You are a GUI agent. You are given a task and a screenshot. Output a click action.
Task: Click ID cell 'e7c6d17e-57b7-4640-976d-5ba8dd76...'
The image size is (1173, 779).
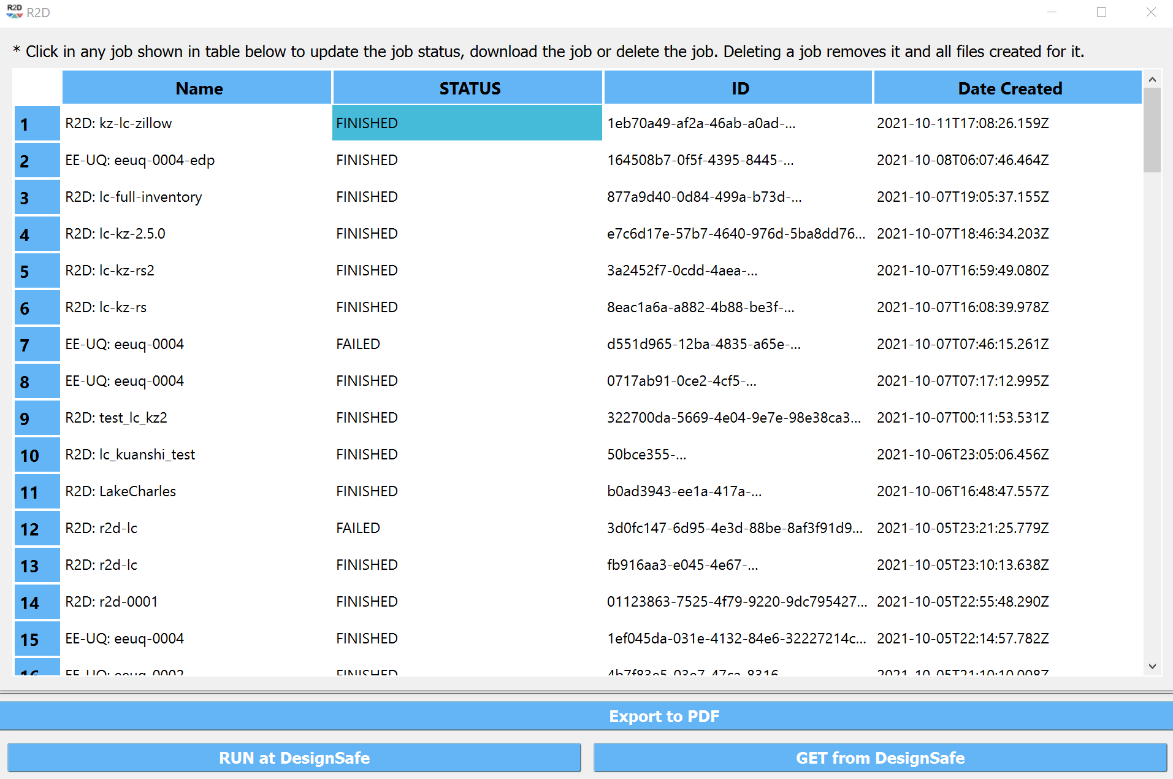pyautogui.click(x=736, y=234)
